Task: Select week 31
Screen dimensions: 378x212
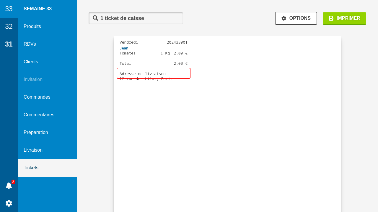Action: tap(9, 44)
